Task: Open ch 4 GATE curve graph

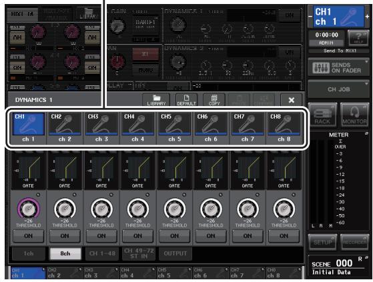Action: click(x=137, y=171)
